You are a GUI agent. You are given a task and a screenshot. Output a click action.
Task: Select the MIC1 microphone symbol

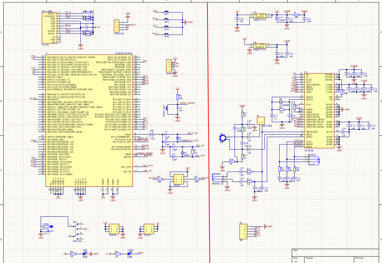coord(223,139)
